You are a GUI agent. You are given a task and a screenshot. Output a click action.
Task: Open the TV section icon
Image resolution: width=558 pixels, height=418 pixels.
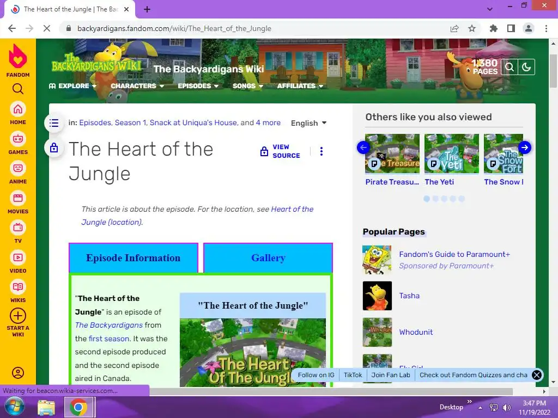click(x=18, y=228)
